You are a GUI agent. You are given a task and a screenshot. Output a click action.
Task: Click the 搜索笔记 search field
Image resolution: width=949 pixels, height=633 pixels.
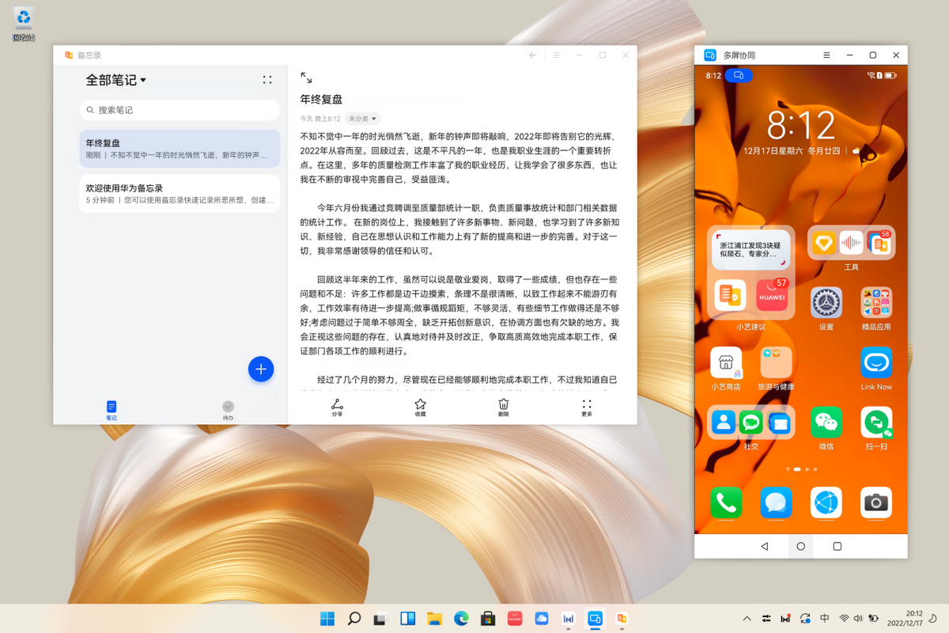180,110
